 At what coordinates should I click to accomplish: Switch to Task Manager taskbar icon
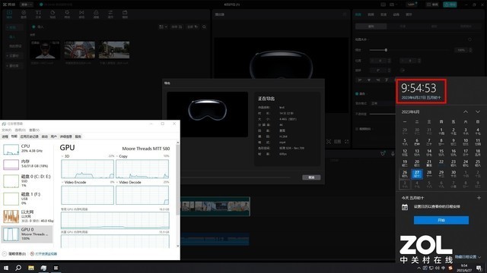(43, 268)
